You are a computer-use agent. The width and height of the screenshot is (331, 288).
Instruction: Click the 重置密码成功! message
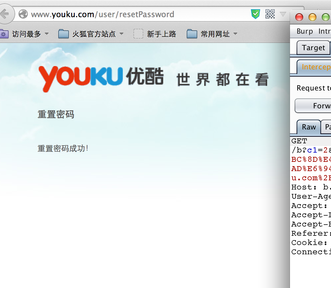[63, 148]
